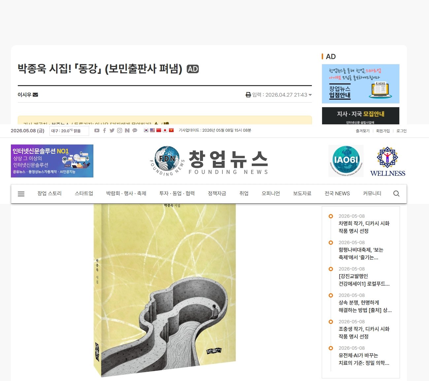Open the YouTube social icon

pyautogui.click(x=97, y=131)
